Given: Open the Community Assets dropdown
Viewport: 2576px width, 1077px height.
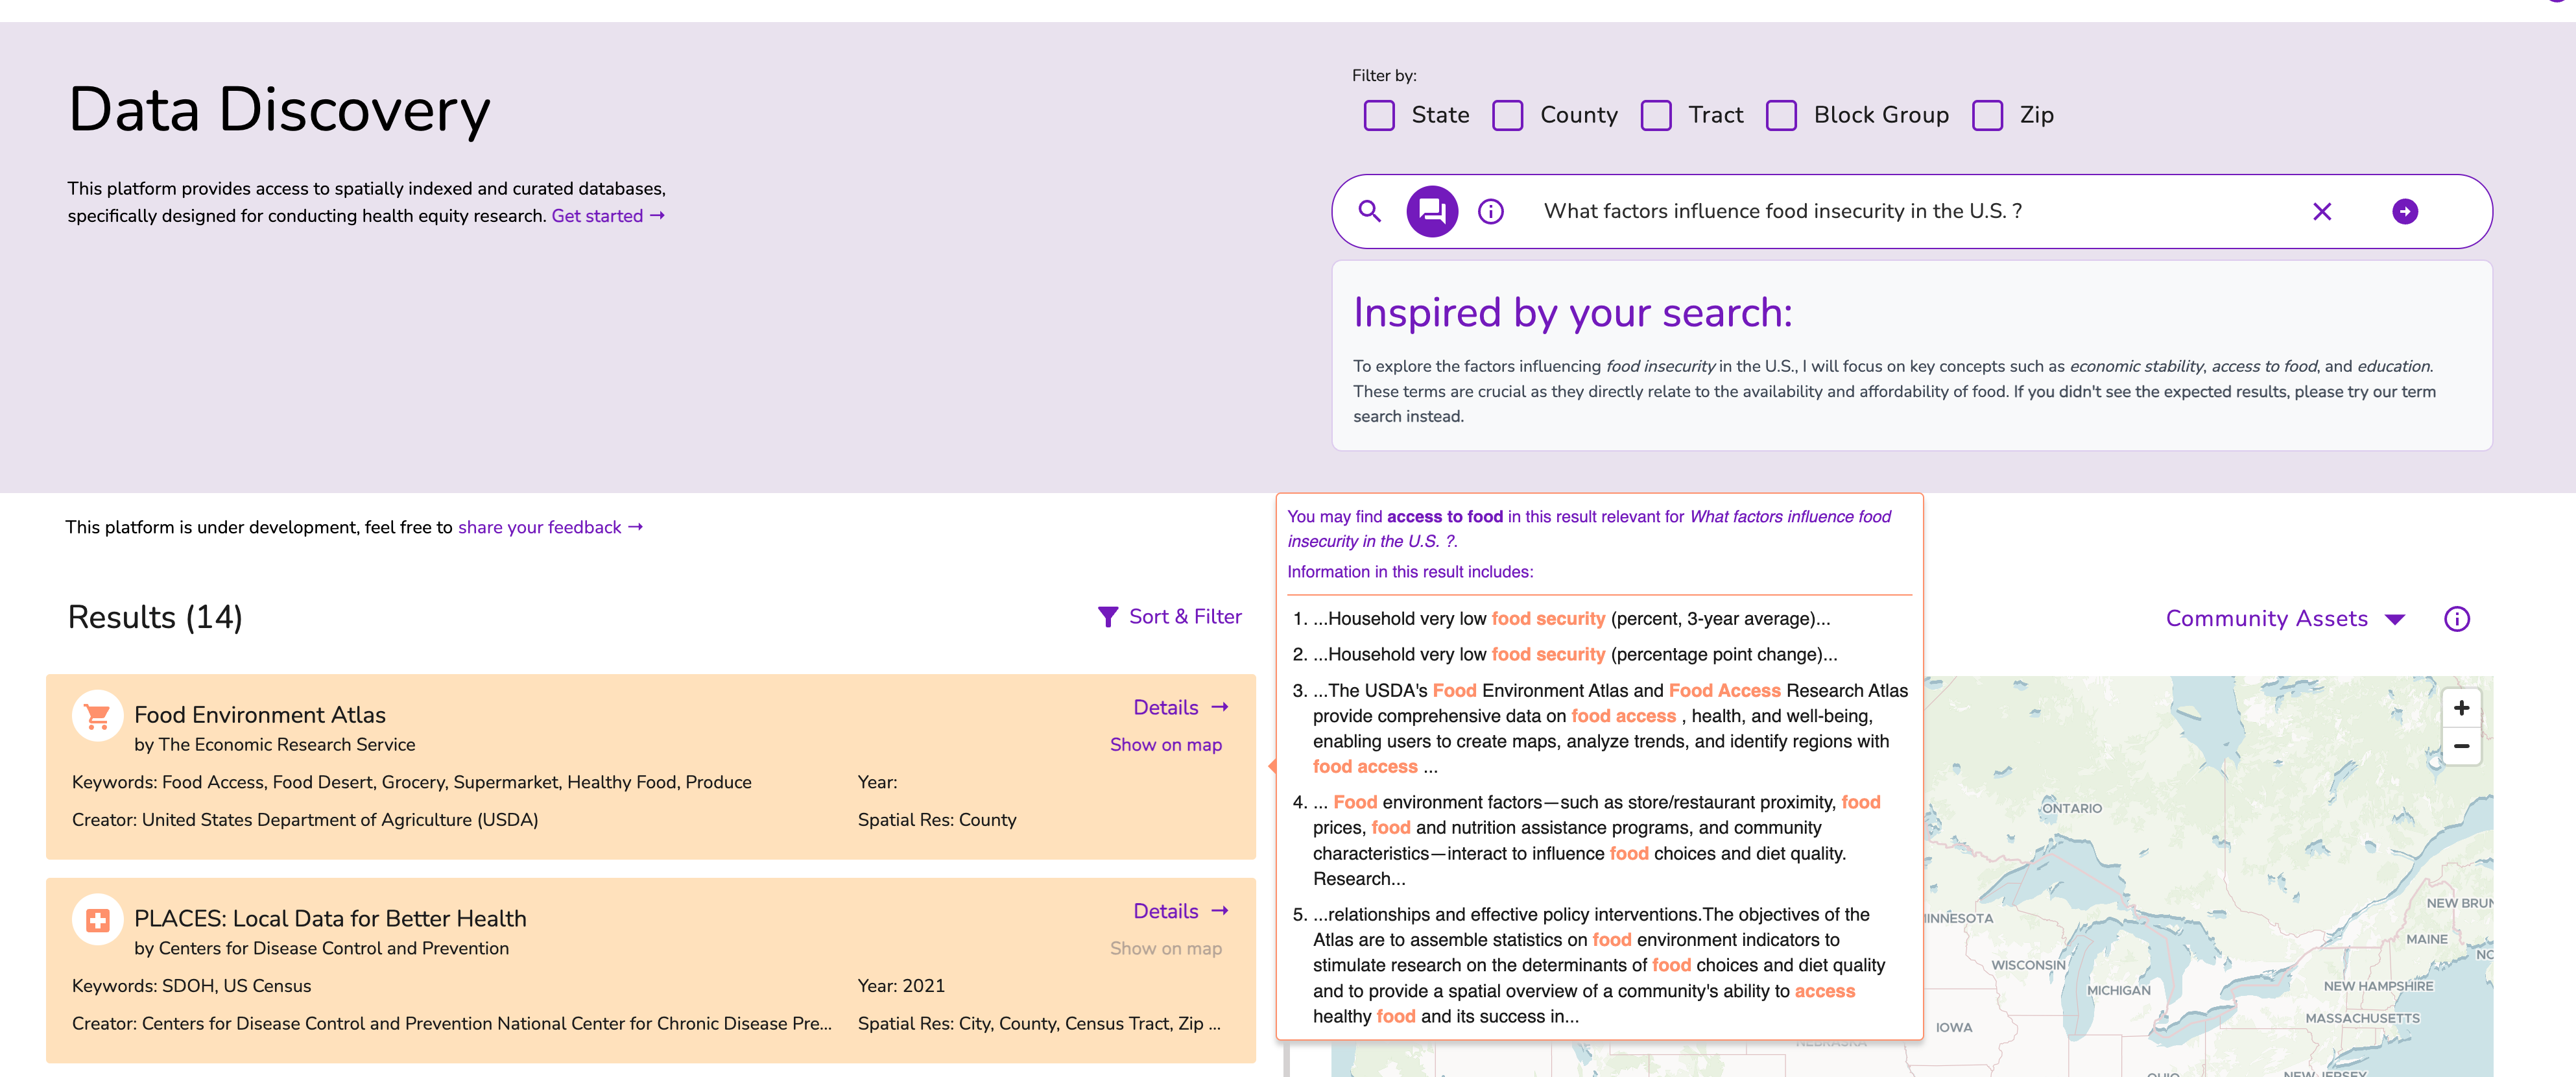Looking at the screenshot, I should (x=2285, y=618).
